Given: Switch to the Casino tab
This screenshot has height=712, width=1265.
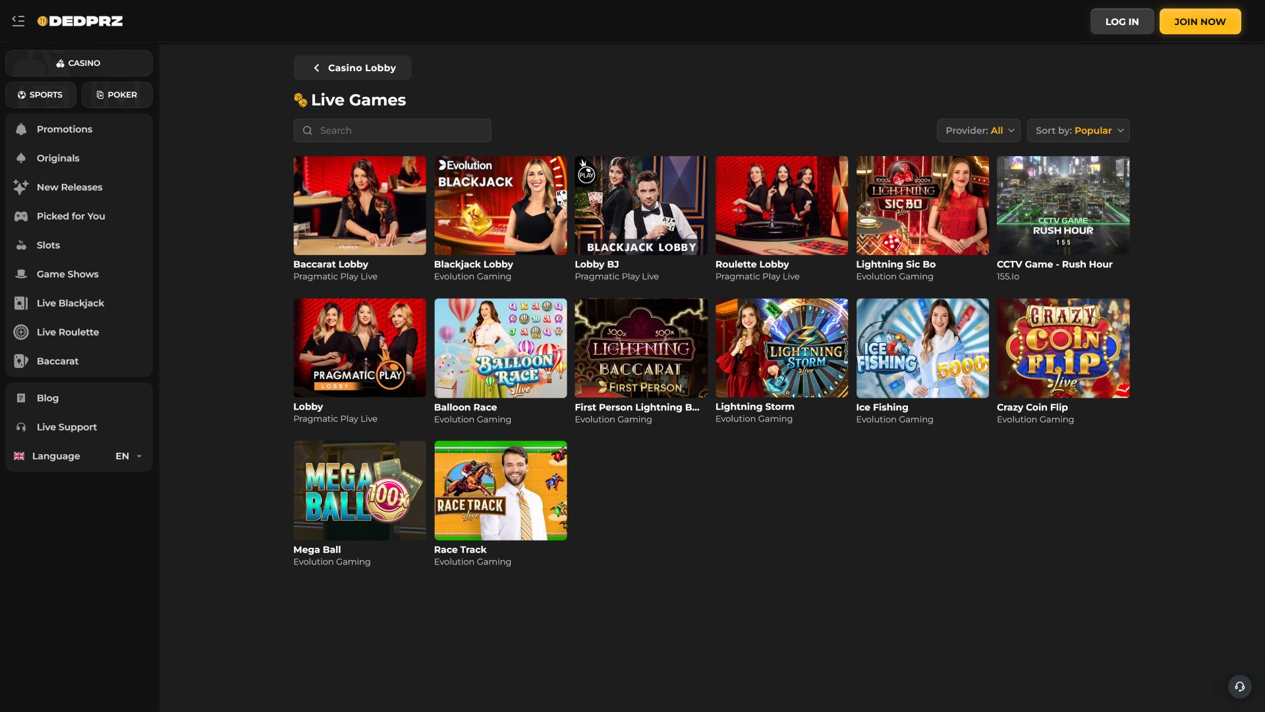Looking at the screenshot, I should tap(79, 63).
